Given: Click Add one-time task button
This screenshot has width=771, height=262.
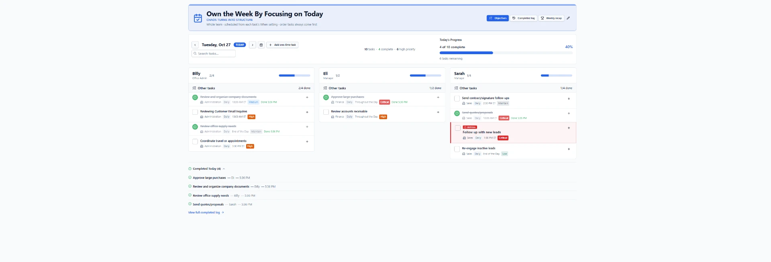Looking at the screenshot, I should point(282,45).
